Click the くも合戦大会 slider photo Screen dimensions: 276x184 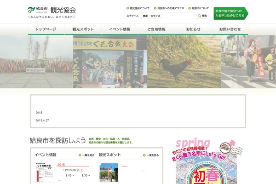pyautogui.click(x=110, y=62)
